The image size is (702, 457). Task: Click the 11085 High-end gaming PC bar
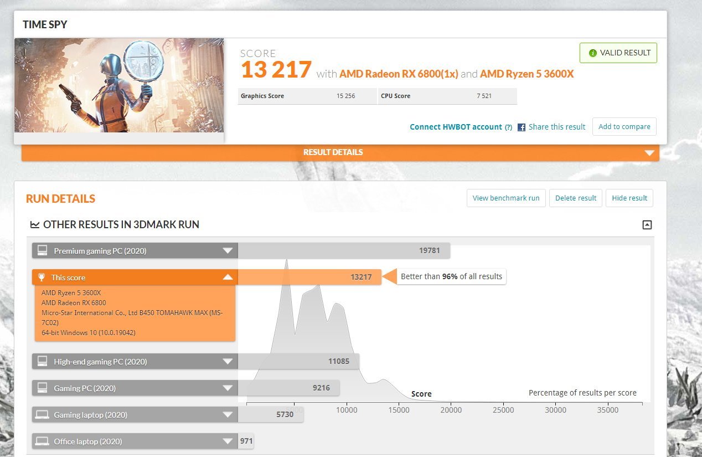coord(298,361)
